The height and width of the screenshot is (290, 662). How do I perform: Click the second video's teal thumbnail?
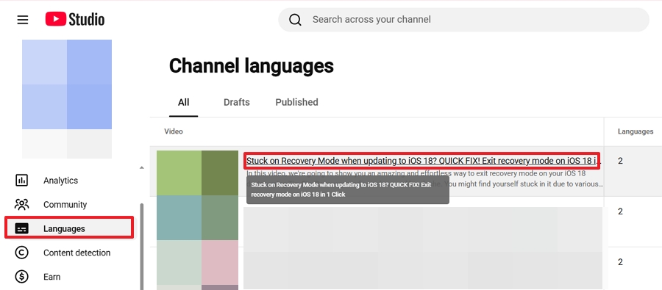click(x=198, y=218)
